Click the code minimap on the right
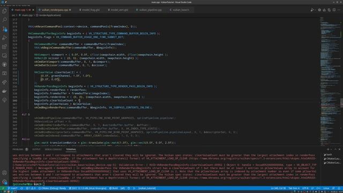 (x=330, y=81)
